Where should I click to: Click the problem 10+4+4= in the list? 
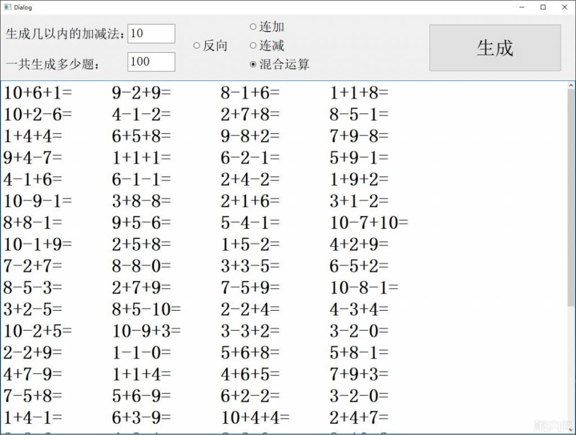pos(255,418)
